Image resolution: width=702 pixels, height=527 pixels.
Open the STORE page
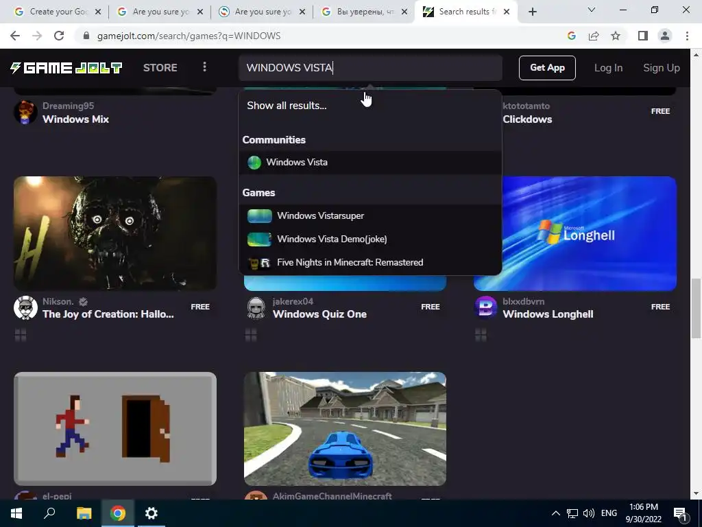(160, 68)
